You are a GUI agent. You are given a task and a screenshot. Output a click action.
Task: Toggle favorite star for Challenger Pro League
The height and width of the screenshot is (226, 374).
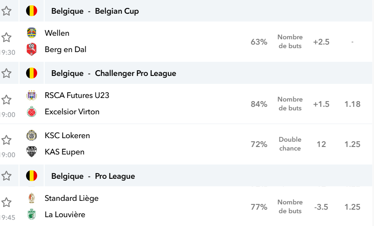tap(7, 73)
